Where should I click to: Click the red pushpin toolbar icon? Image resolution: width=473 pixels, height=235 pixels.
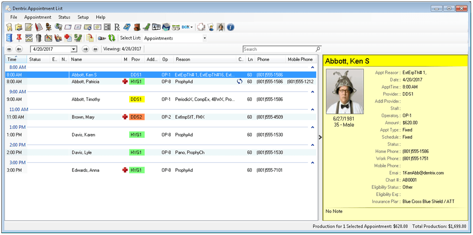pyautogui.click(x=19, y=38)
